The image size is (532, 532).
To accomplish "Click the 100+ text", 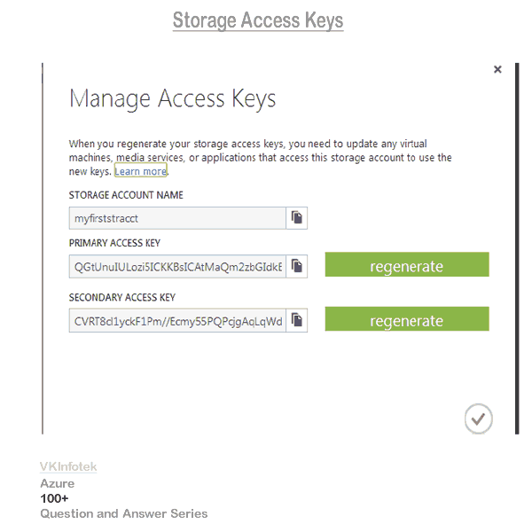I will pos(54,498).
